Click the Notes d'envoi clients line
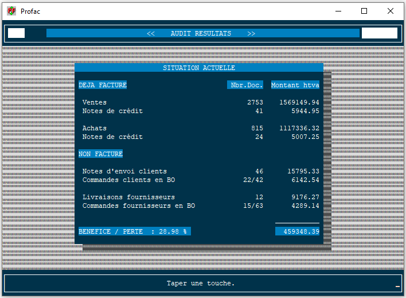406x298 pixels. (124, 171)
